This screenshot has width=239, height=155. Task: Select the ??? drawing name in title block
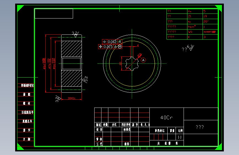tap(200, 127)
